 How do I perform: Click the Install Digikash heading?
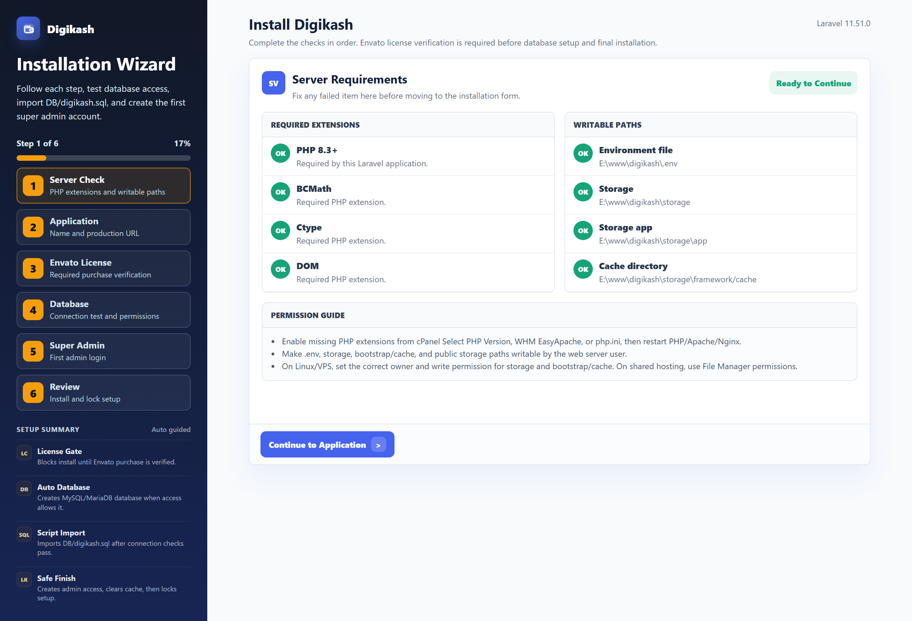point(301,25)
